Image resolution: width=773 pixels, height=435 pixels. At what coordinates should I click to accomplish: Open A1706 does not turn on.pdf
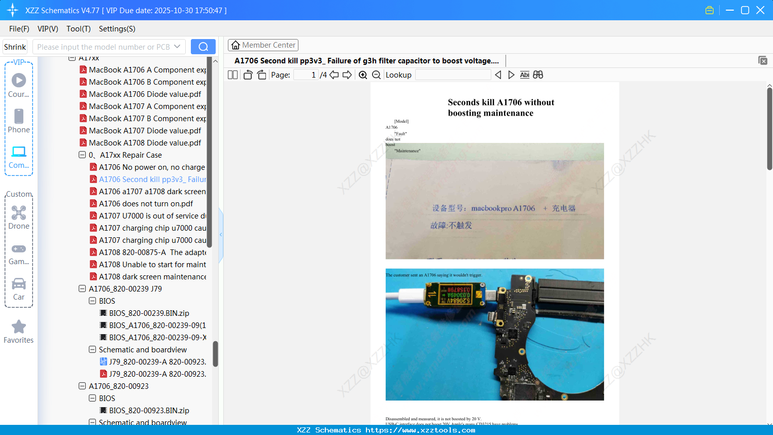[142, 203]
